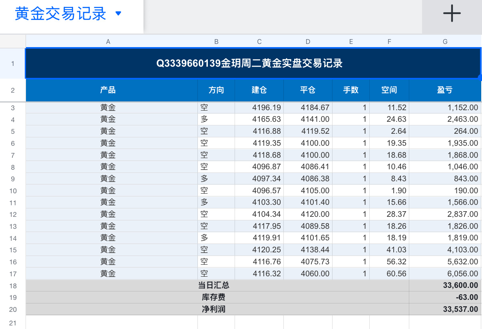
Task: Select row 1 header
Action: pos(13,63)
